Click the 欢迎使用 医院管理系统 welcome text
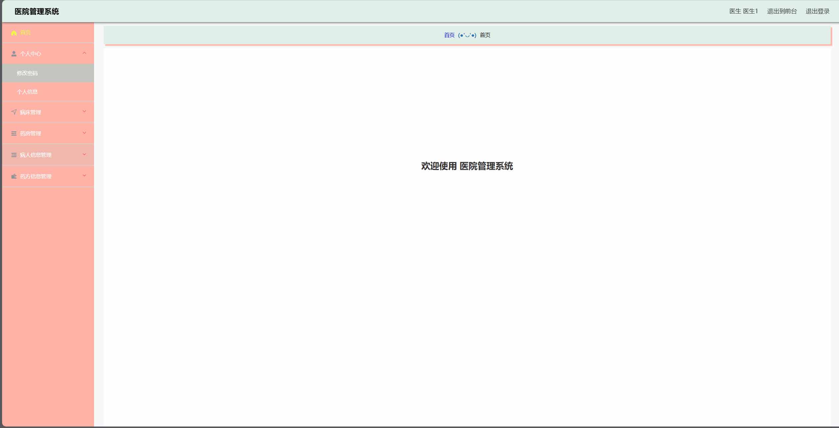Viewport: 839px width, 428px height. [x=467, y=166]
